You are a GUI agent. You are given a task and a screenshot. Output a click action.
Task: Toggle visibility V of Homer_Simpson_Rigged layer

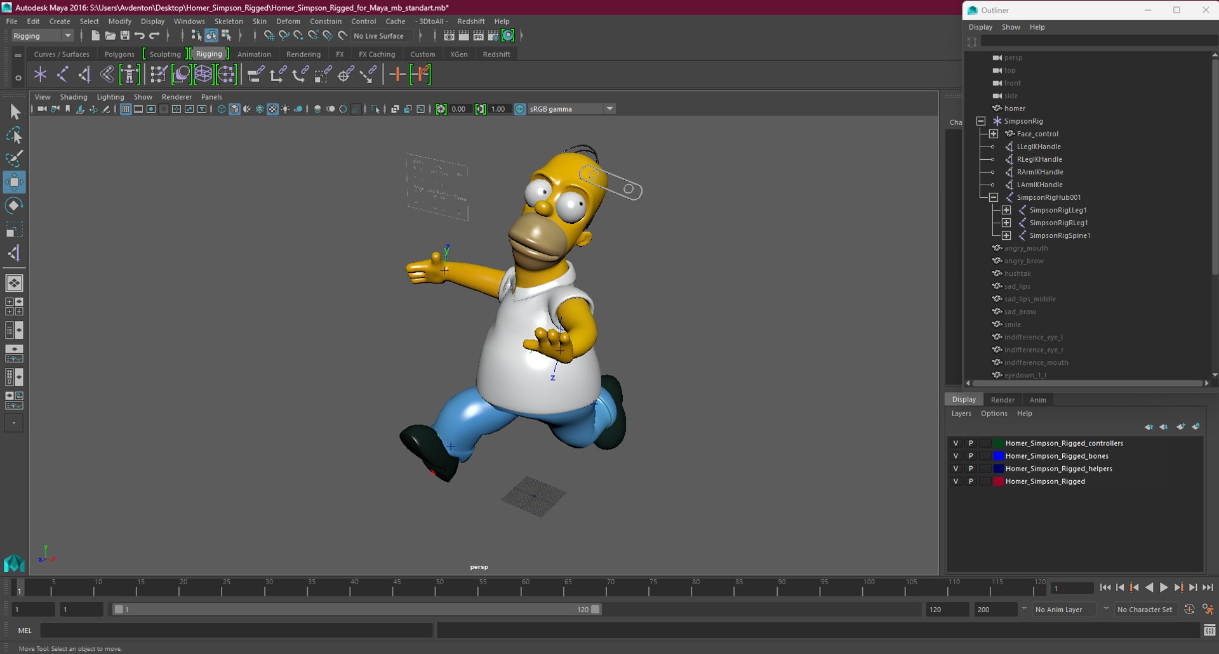956,481
